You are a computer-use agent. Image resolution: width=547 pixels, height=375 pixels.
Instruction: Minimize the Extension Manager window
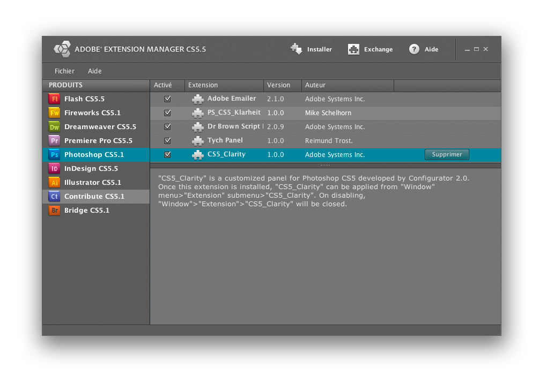coord(467,49)
